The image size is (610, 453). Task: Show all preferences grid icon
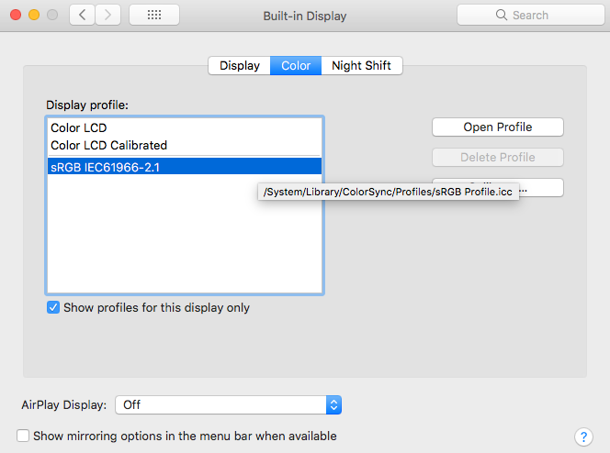tap(154, 15)
